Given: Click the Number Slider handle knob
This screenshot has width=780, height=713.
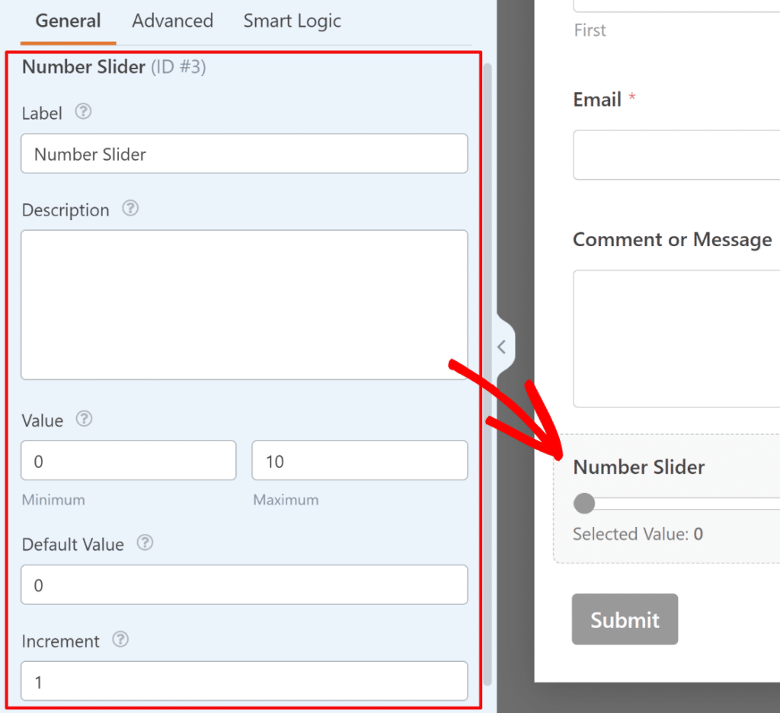Looking at the screenshot, I should [x=584, y=504].
